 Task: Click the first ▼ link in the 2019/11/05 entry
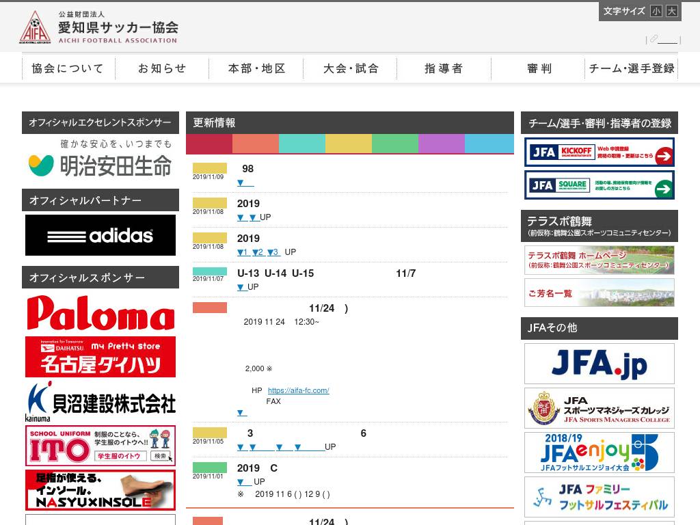tap(243, 447)
